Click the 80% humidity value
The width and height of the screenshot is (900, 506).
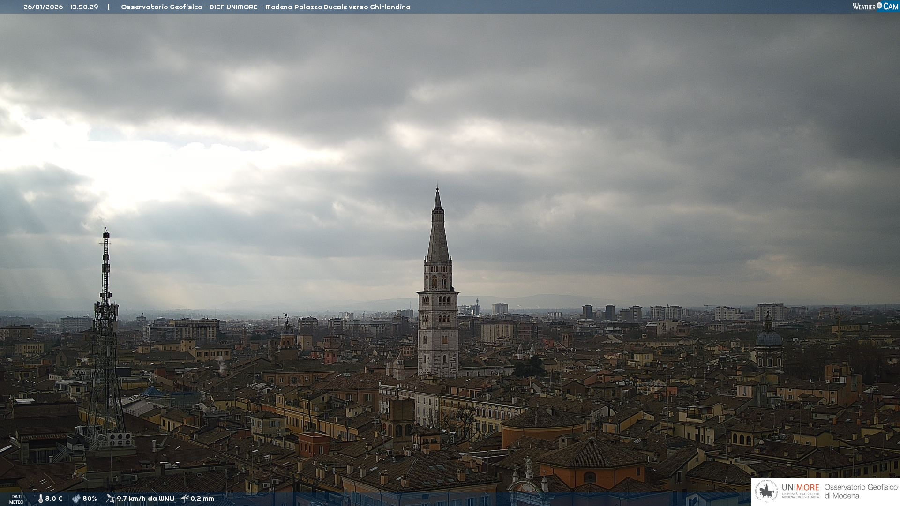(90, 499)
